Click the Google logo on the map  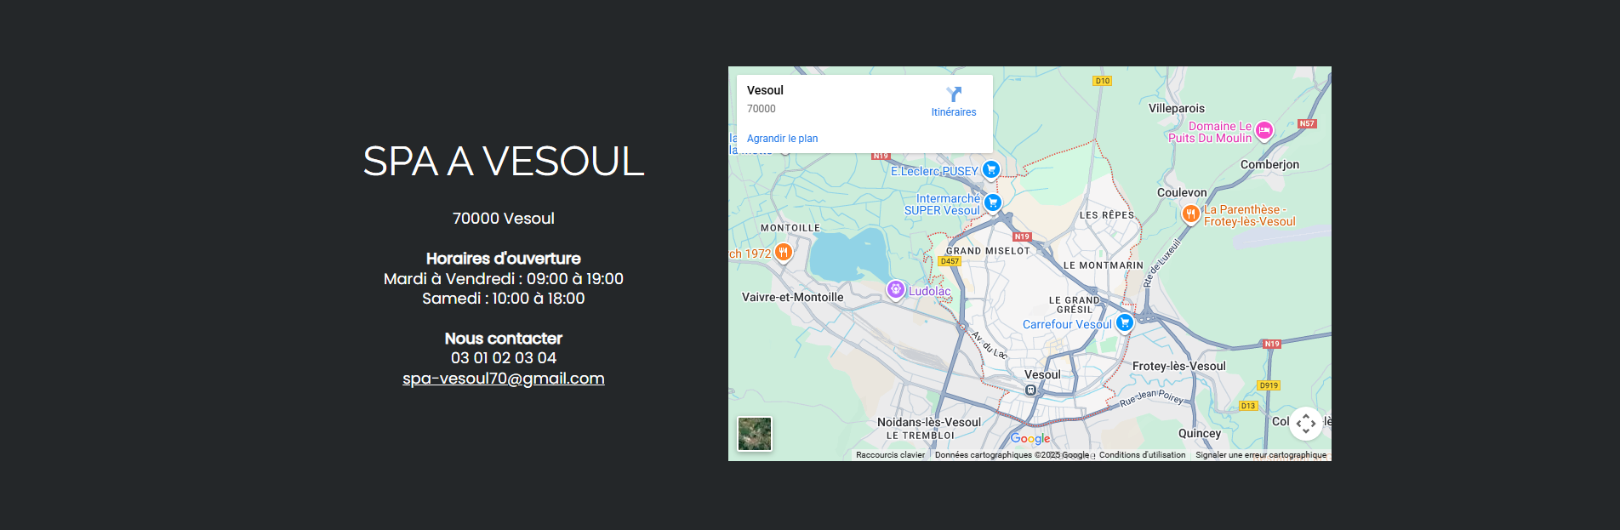click(1030, 438)
